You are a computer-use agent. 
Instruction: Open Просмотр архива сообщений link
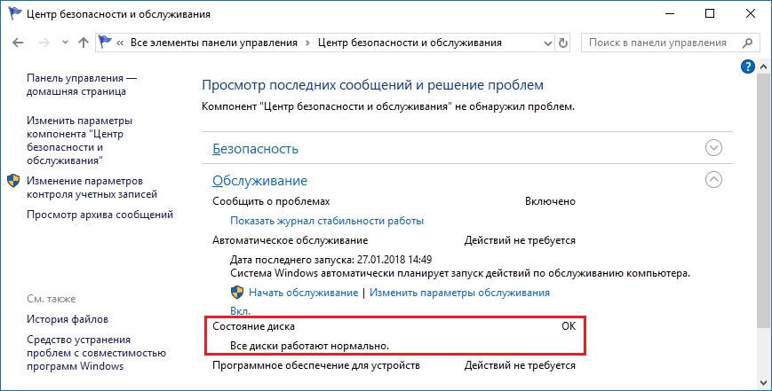click(x=100, y=215)
